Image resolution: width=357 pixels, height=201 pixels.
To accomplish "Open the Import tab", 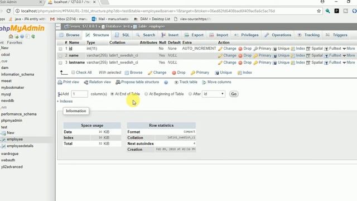I will click(219, 35).
